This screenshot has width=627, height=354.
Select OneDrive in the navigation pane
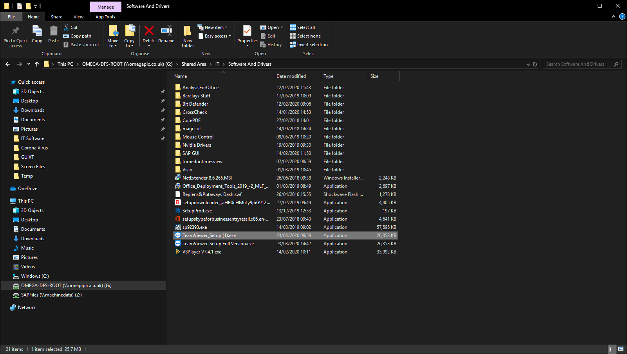(x=27, y=189)
